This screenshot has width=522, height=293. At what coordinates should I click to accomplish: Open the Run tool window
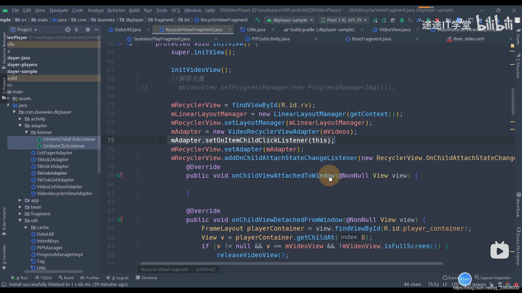[x=20, y=278]
